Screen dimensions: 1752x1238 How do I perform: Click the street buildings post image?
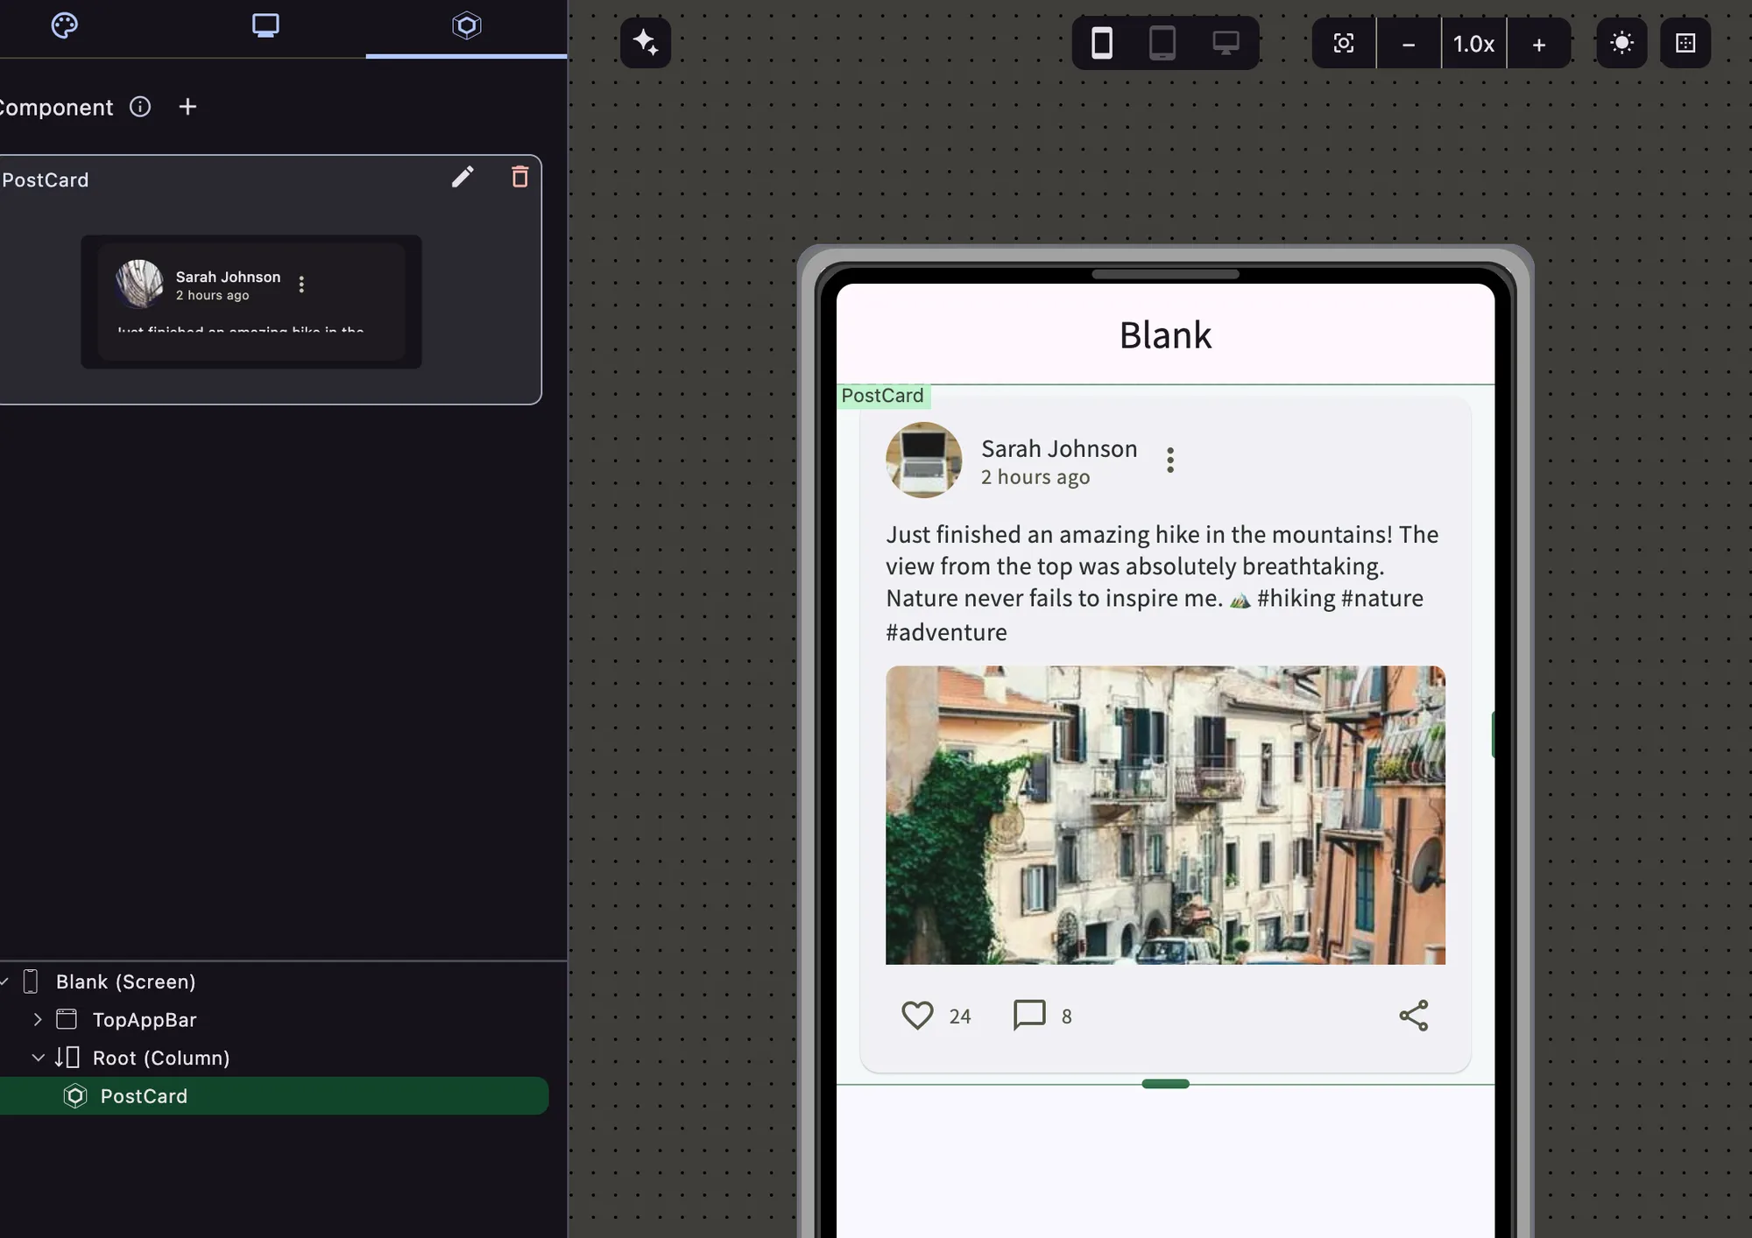click(x=1165, y=815)
